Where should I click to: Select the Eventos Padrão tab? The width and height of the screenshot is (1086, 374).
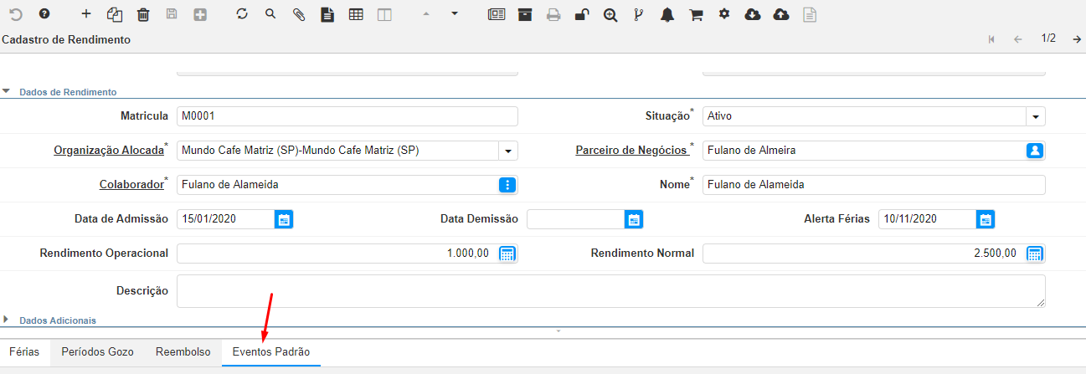pyautogui.click(x=271, y=352)
